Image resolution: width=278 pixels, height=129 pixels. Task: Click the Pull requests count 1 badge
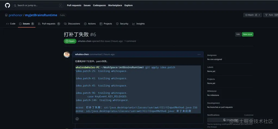tap(59, 24)
